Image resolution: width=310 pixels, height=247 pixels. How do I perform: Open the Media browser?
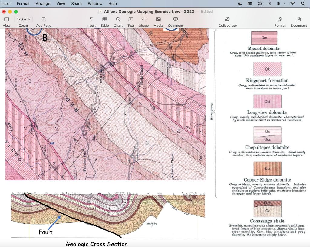158,21
